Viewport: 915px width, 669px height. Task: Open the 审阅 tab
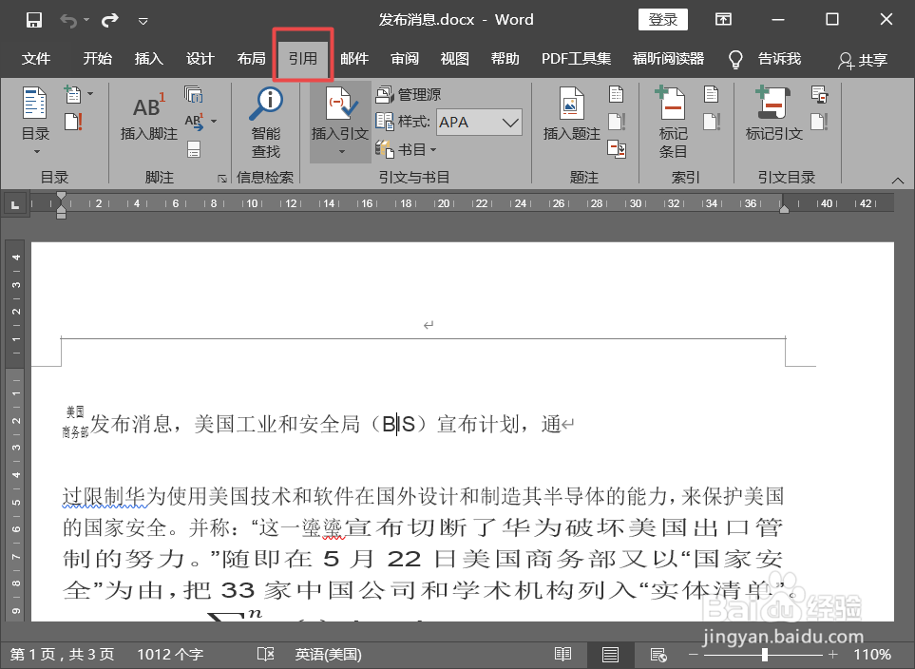(405, 59)
